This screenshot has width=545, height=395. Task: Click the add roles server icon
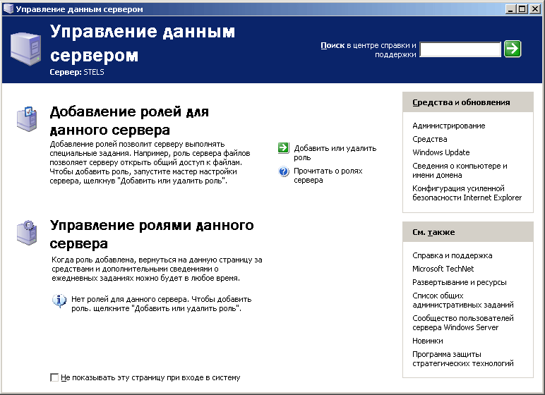tap(27, 119)
